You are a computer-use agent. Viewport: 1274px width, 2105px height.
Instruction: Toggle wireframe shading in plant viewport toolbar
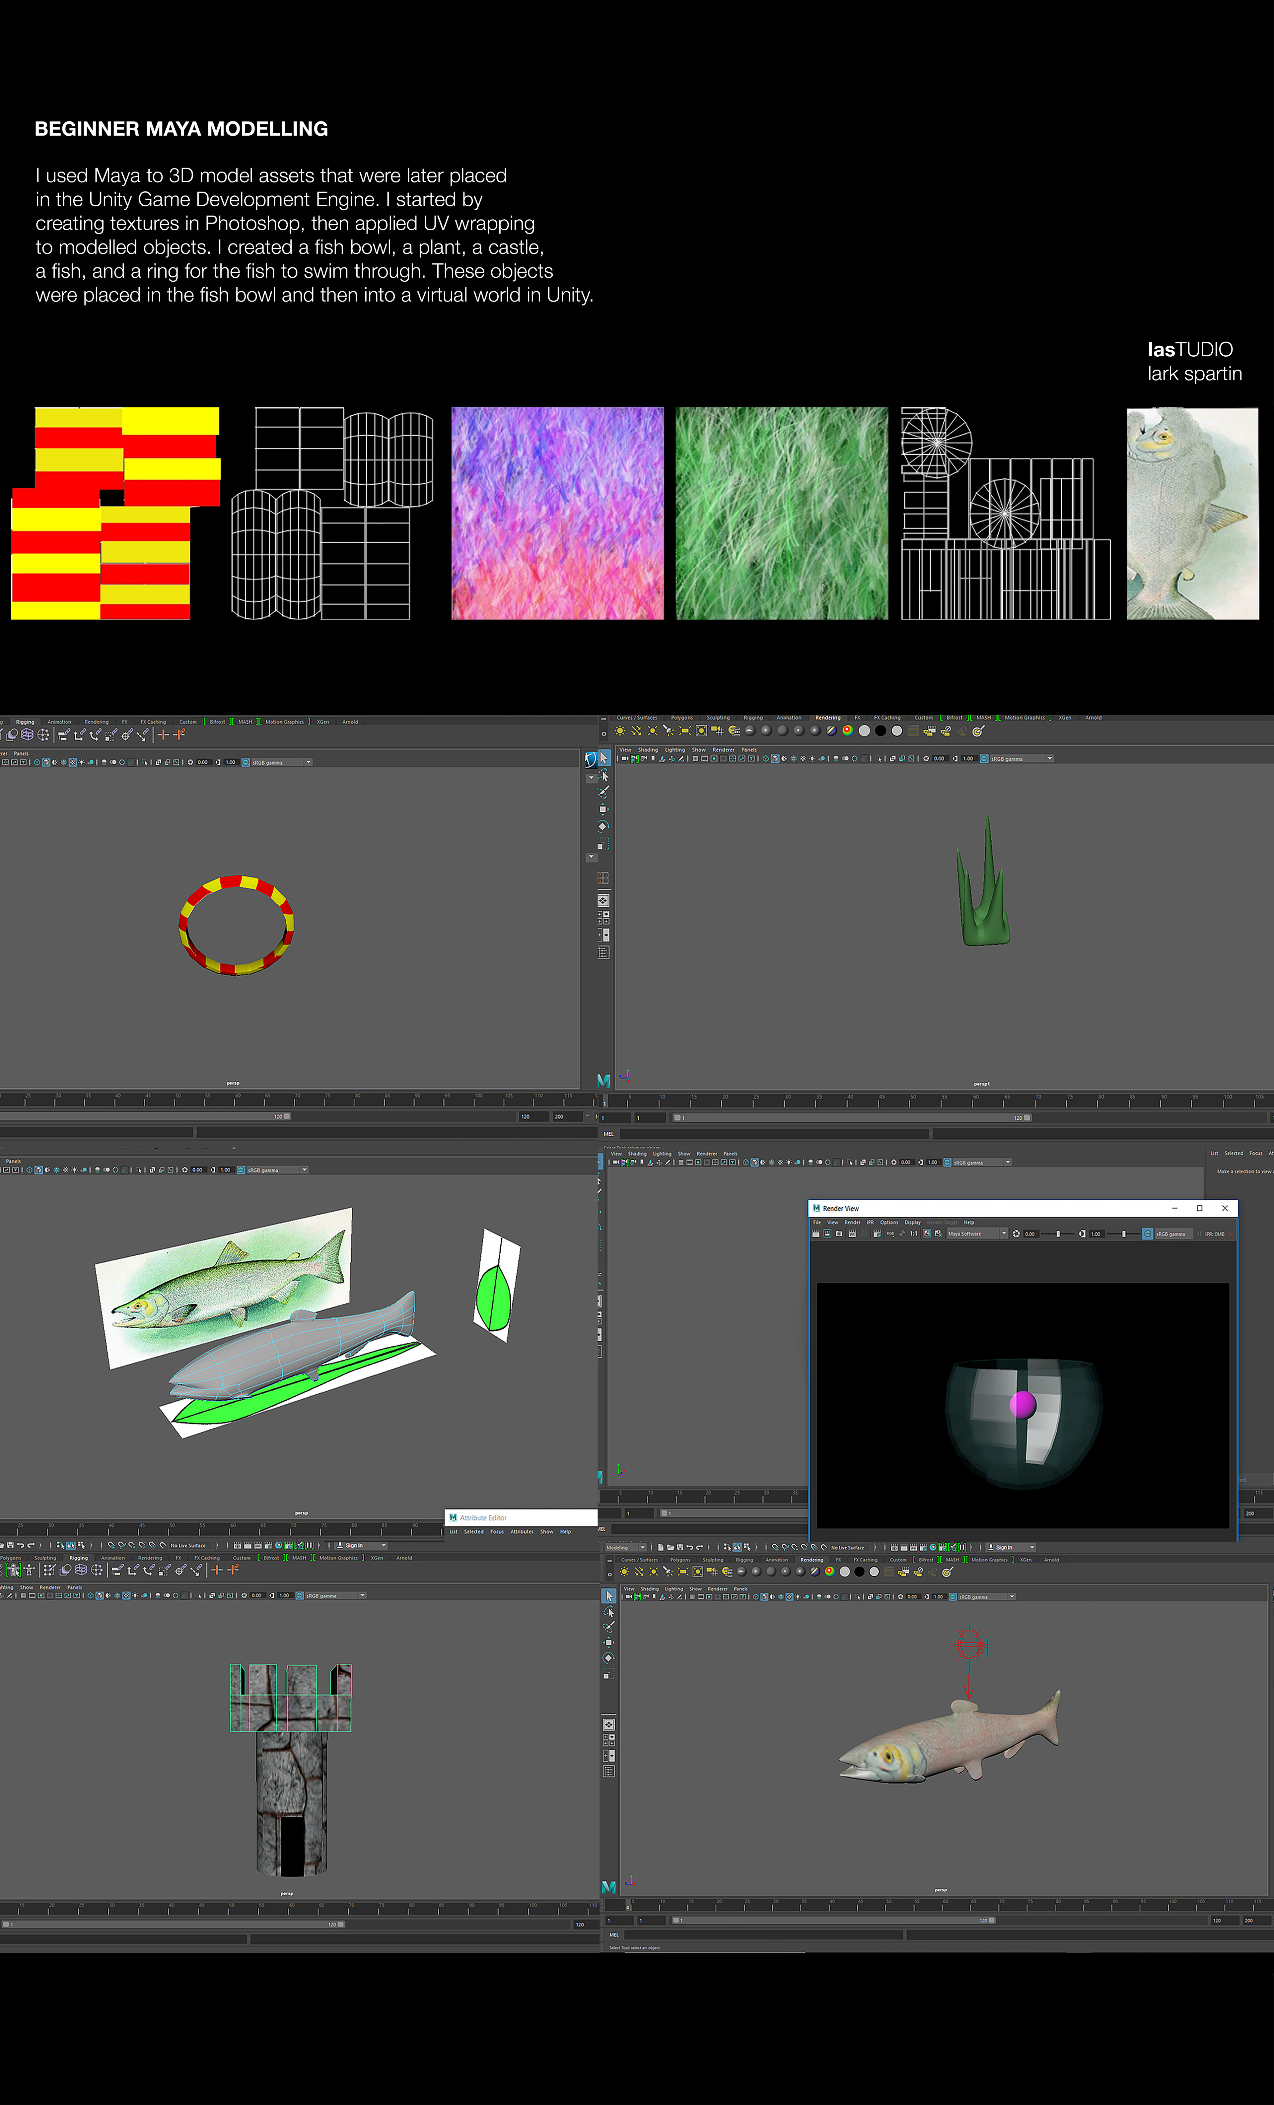click(x=766, y=759)
